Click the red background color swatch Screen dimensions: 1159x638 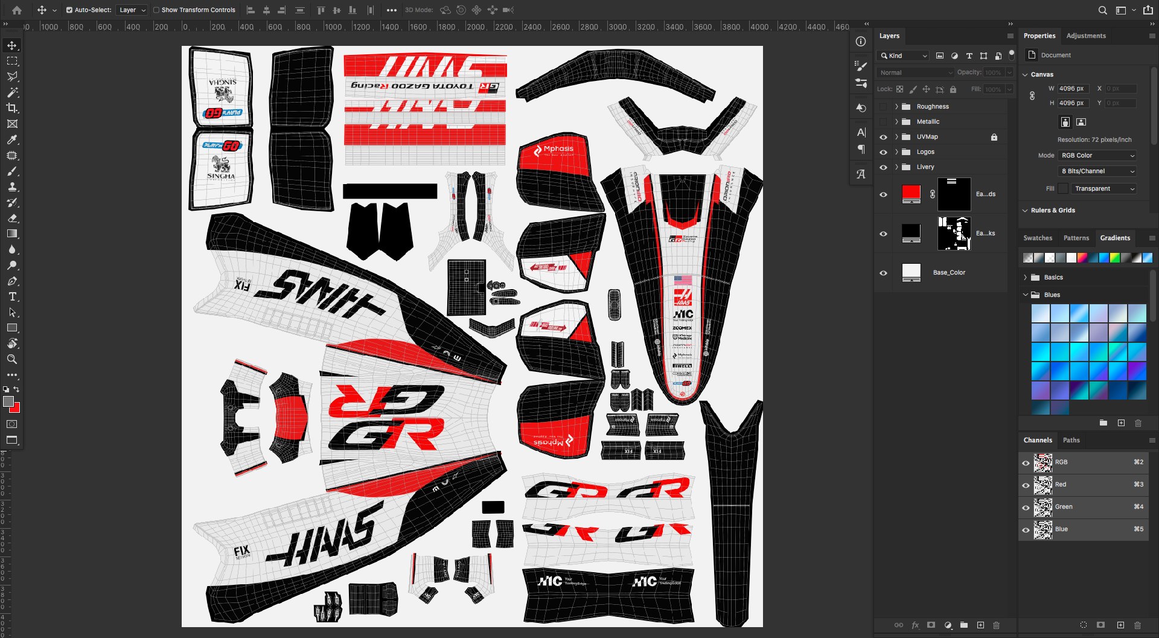pyautogui.click(x=16, y=409)
